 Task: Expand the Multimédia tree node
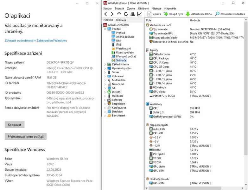[105, 80]
